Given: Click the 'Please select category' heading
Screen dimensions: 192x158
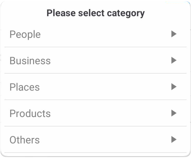Looking at the screenshot, I should tap(95, 13).
